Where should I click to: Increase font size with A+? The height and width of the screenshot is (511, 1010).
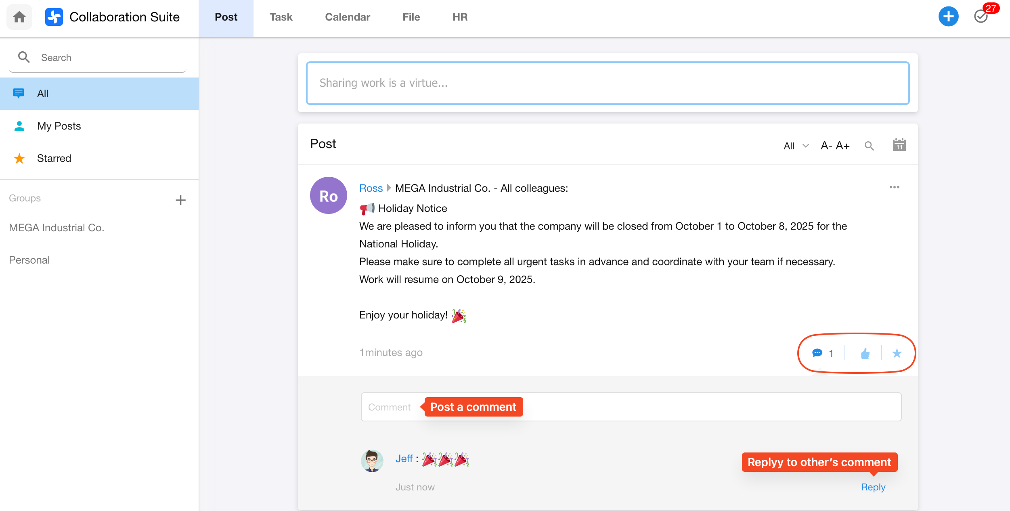pos(842,146)
